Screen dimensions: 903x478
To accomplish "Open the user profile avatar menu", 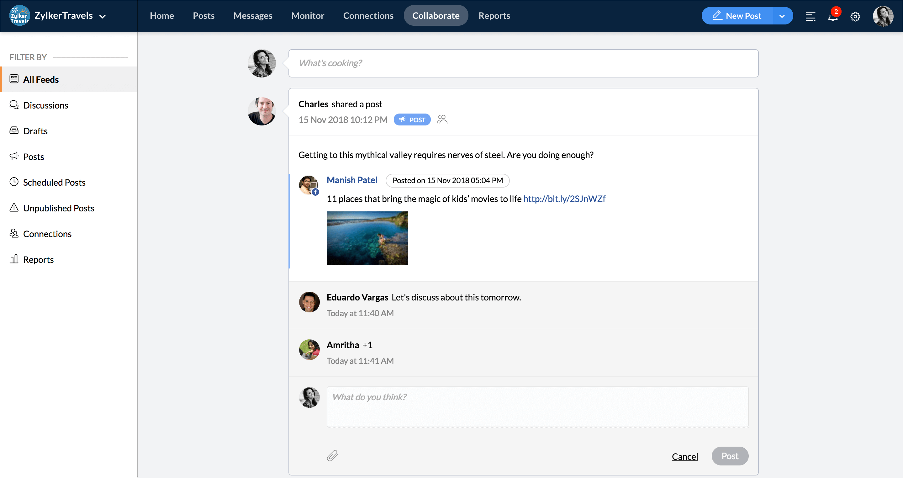I will pyautogui.click(x=883, y=16).
